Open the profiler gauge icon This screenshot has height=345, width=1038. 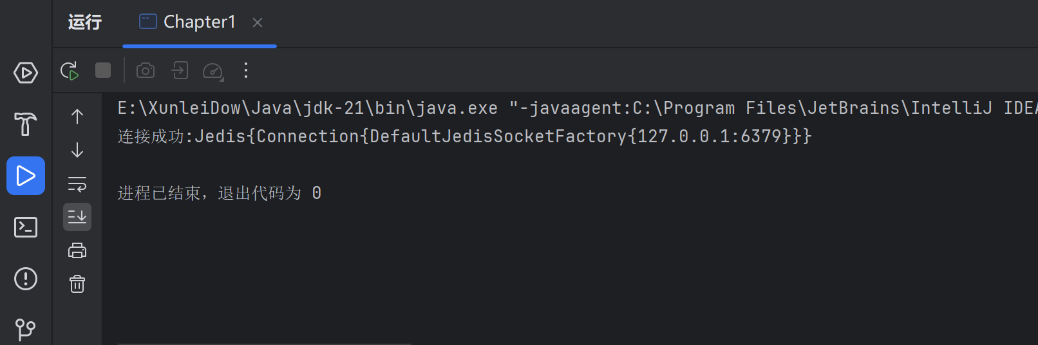[x=213, y=71]
